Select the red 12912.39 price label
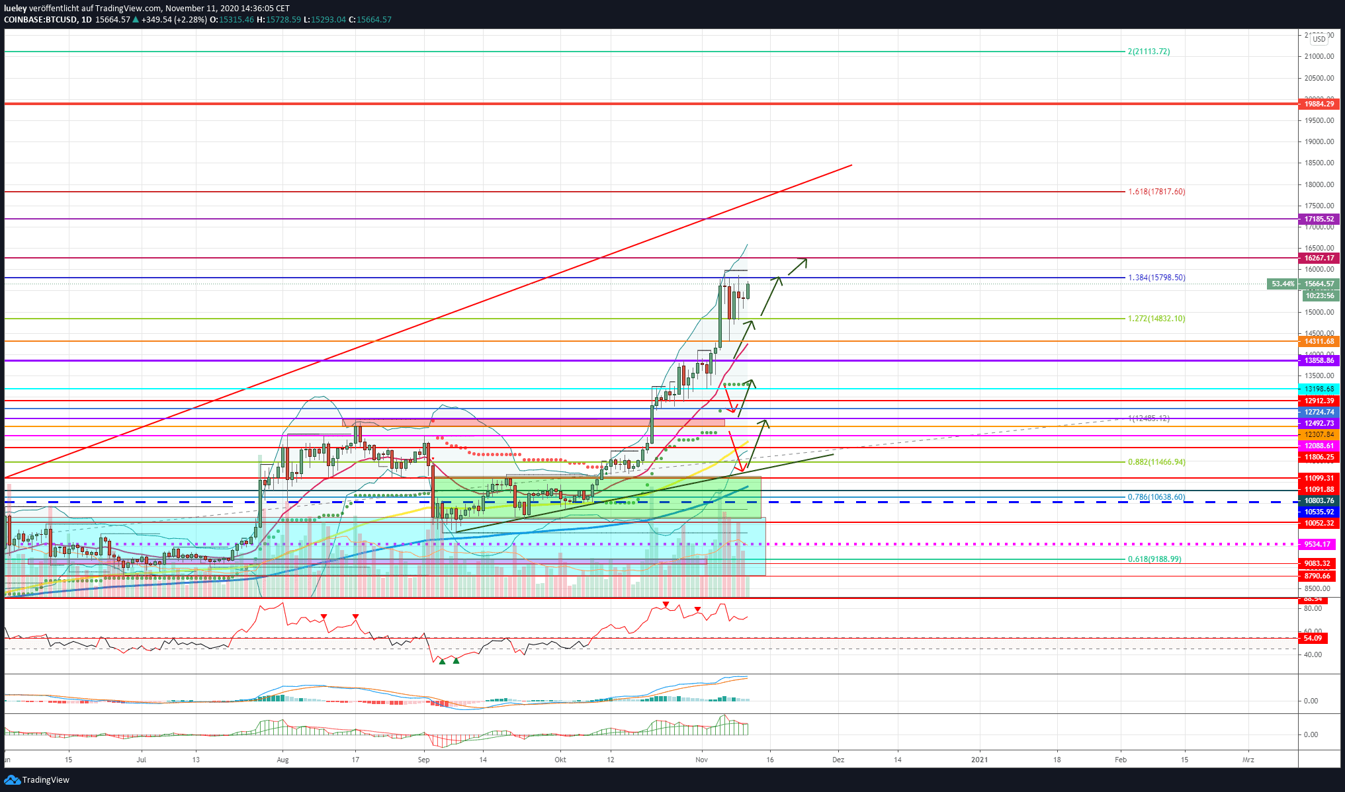This screenshot has height=792, width=1345. pos(1319,401)
